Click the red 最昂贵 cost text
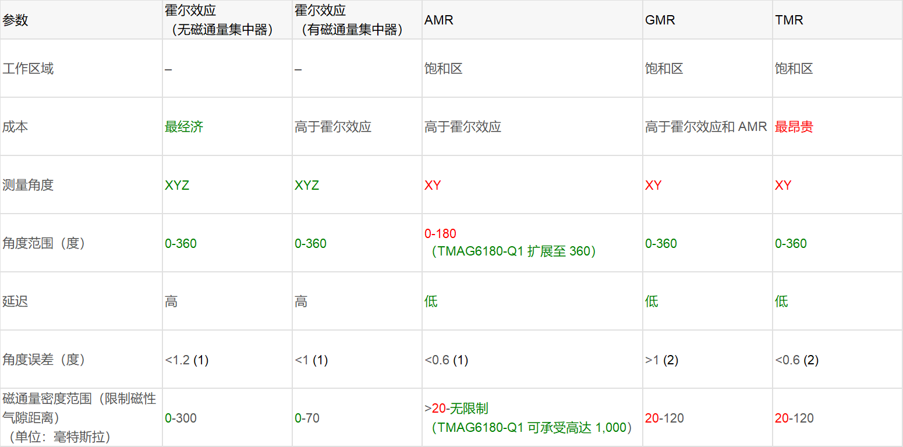 pyautogui.click(x=794, y=127)
